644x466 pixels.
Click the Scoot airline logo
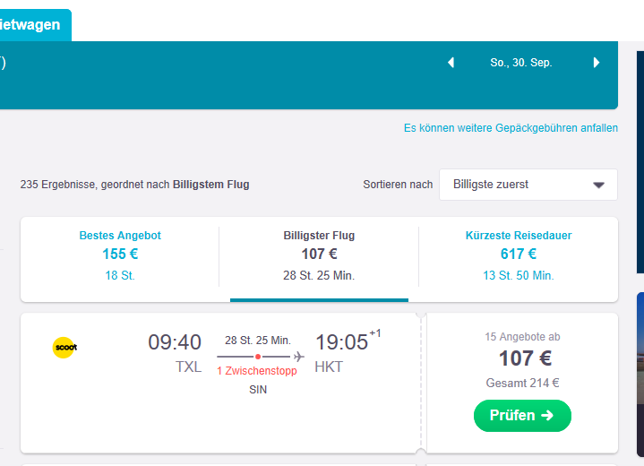pyautogui.click(x=64, y=348)
